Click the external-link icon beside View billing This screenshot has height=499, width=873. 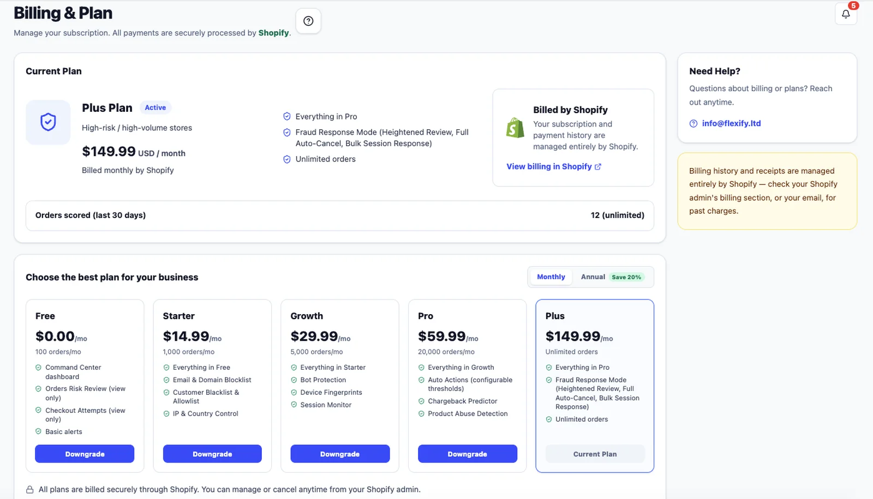pos(598,167)
